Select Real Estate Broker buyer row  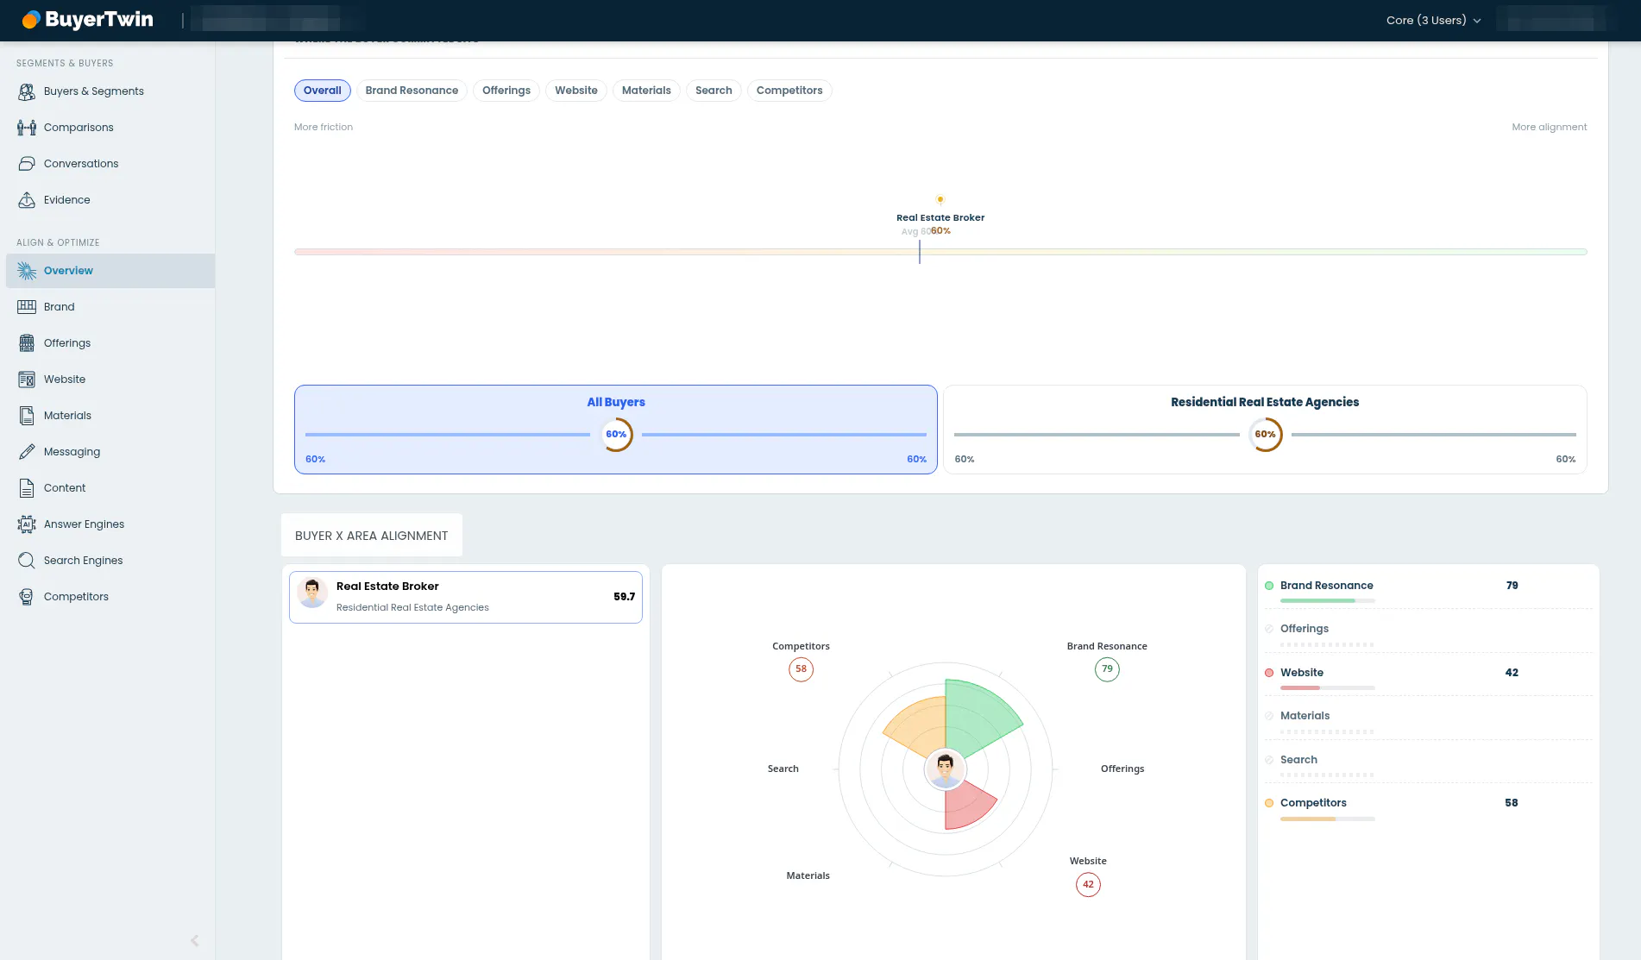[466, 597]
